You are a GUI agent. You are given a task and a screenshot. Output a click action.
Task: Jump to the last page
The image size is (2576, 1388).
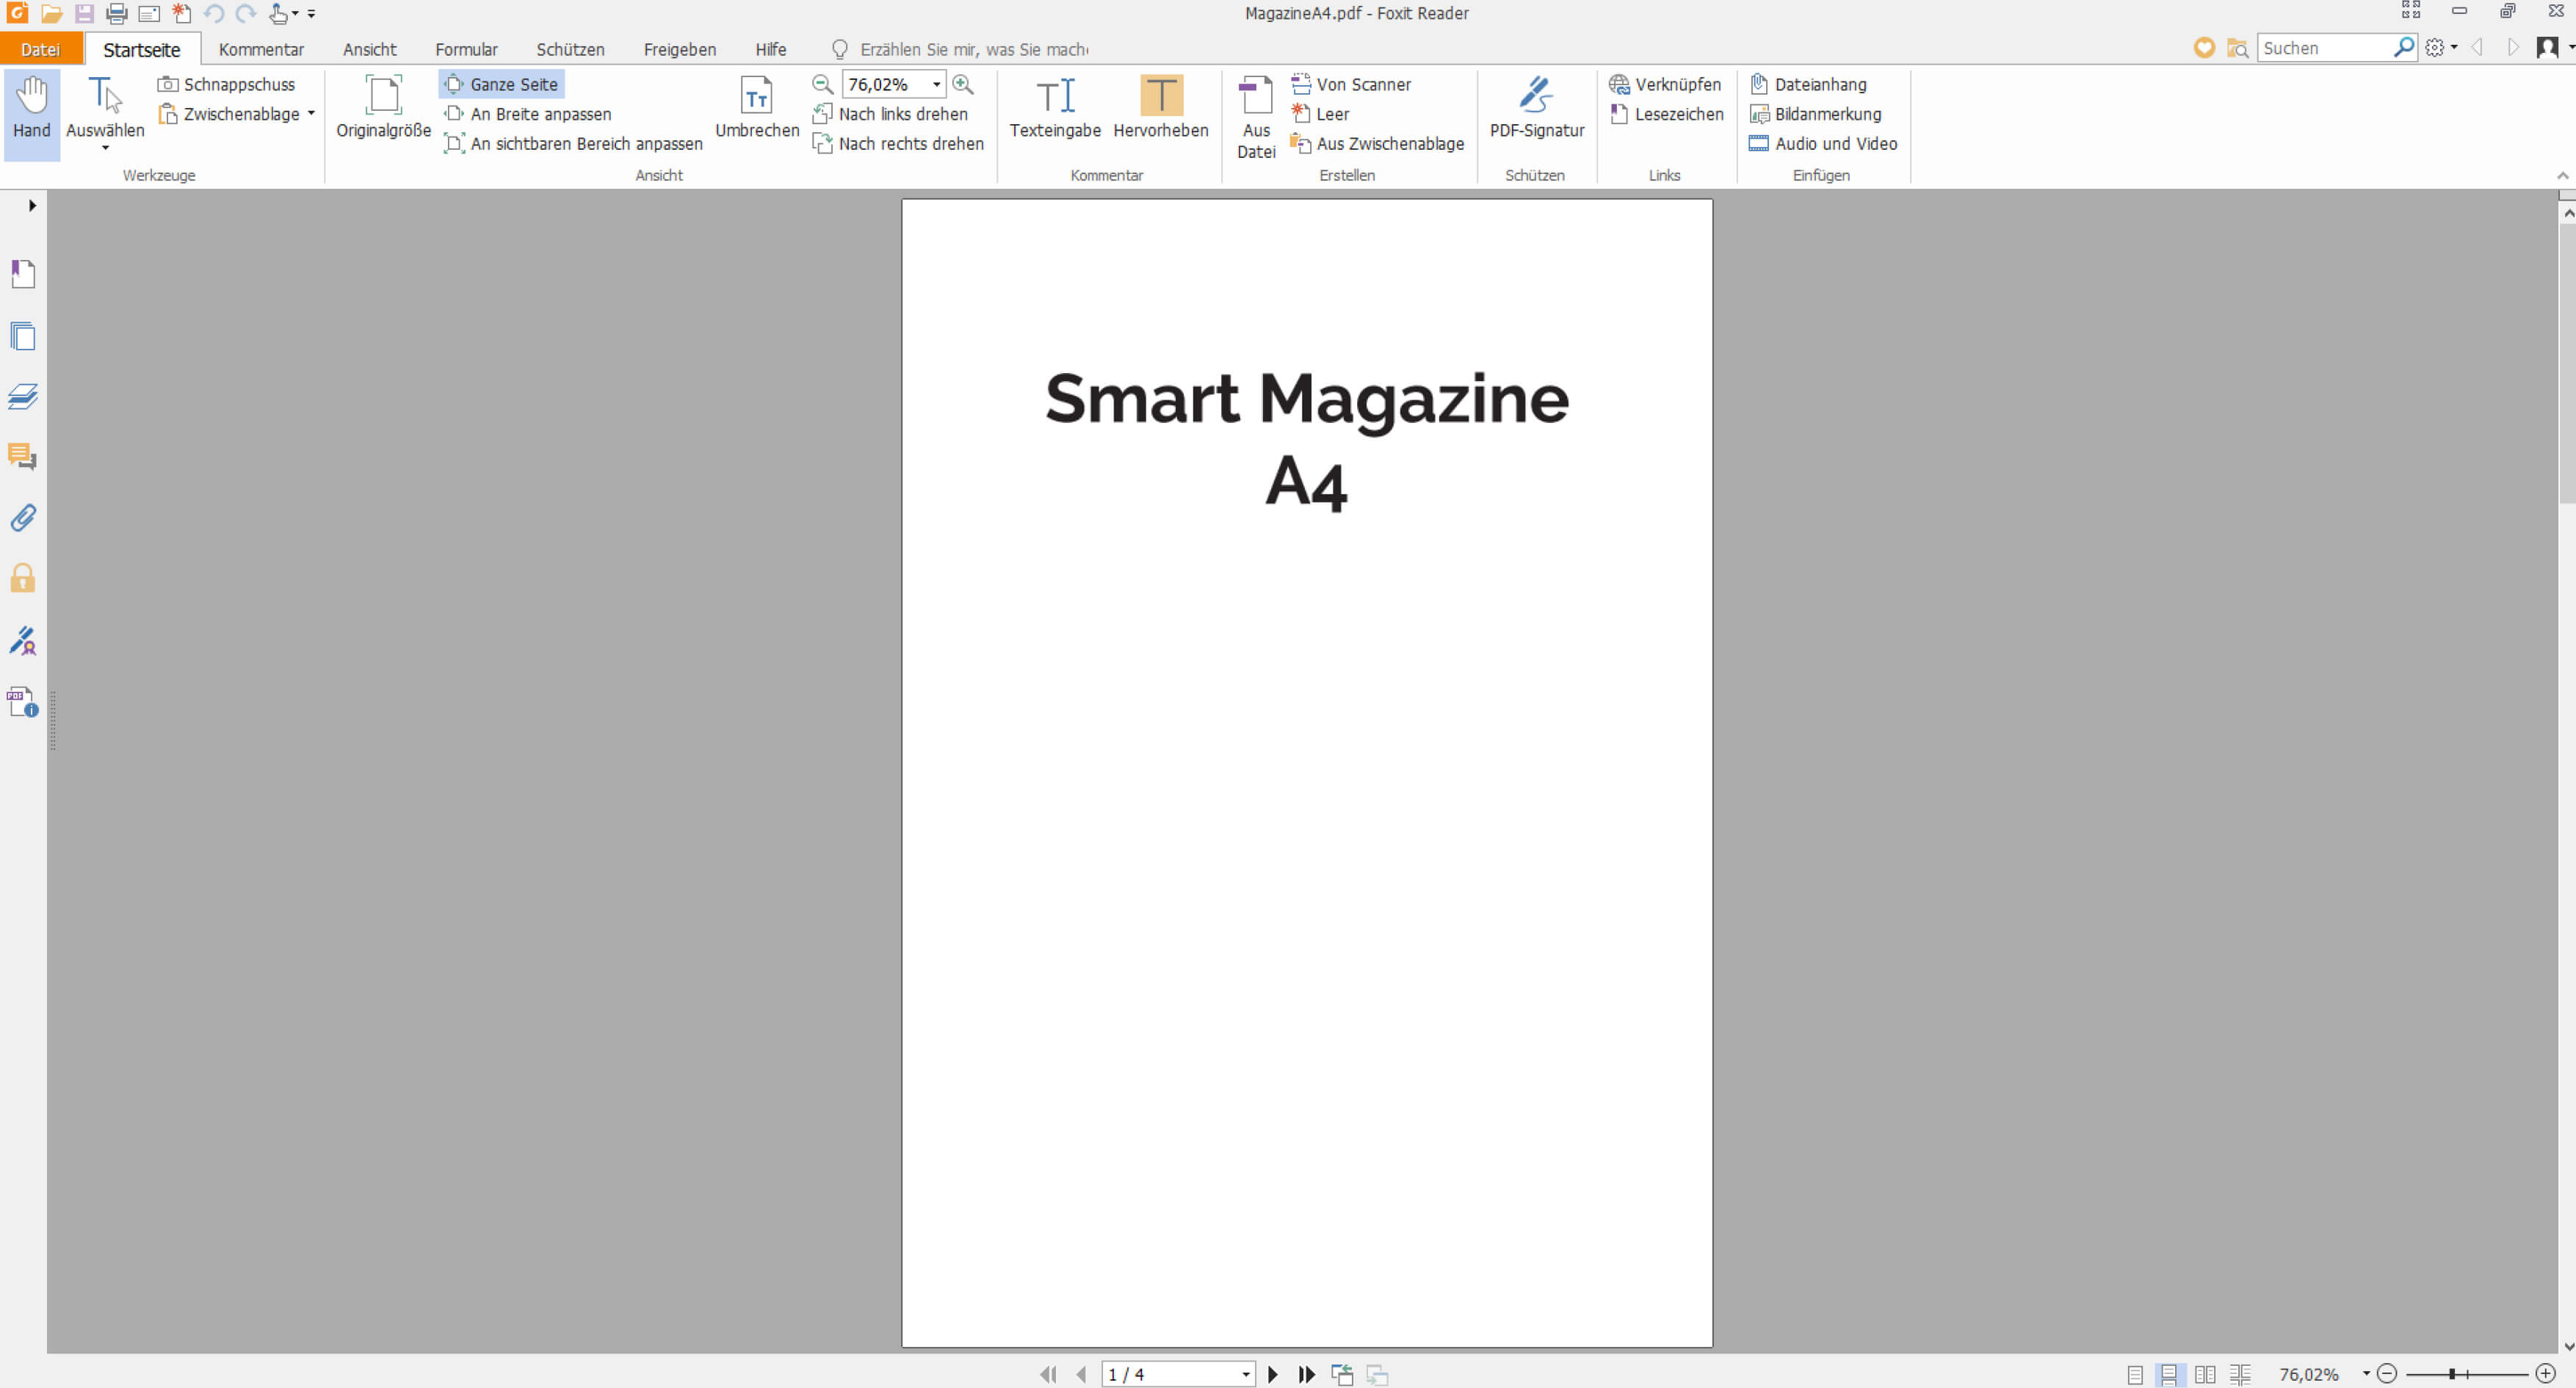1306,1375
